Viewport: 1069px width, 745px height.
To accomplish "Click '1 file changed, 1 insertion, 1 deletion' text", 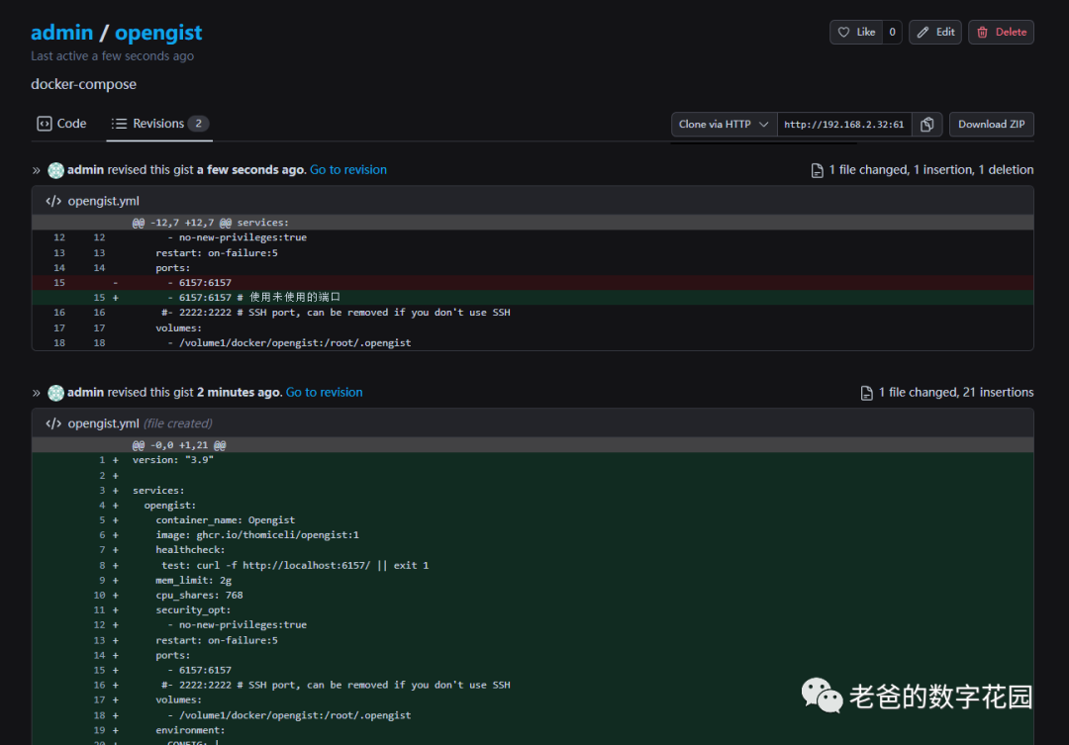I will (x=931, y=170).
